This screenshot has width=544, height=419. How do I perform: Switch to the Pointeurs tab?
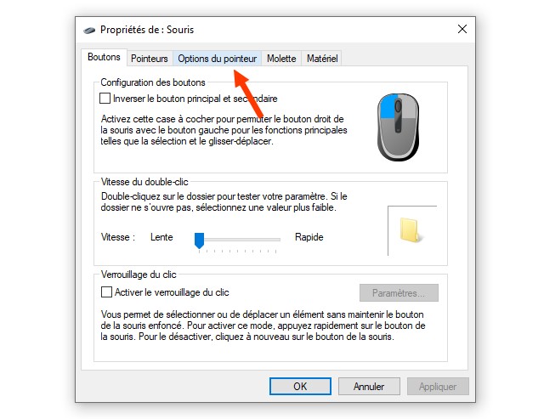(x=150, y=59)
